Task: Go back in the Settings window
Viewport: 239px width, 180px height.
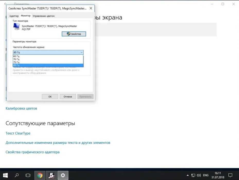Action: (5, 4)
